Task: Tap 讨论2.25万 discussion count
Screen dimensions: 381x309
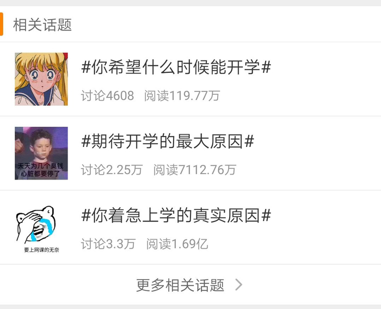Action: pos(112,170)
